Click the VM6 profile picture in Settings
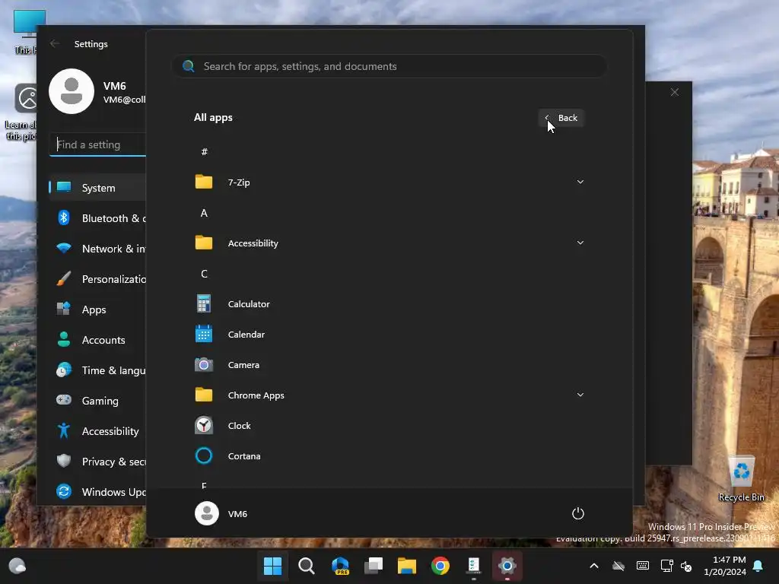779x584 pixels. [x=72, y=91]
